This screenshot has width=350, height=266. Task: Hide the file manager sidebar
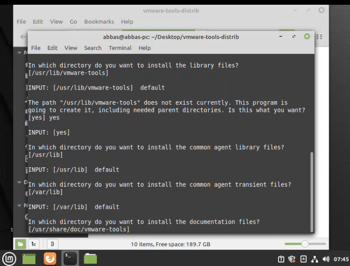pos(52,244)
